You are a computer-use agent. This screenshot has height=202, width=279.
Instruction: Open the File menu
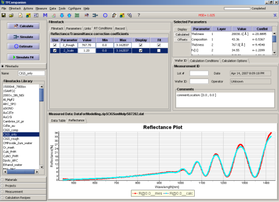pyautogui.click(x=4, y=8)
